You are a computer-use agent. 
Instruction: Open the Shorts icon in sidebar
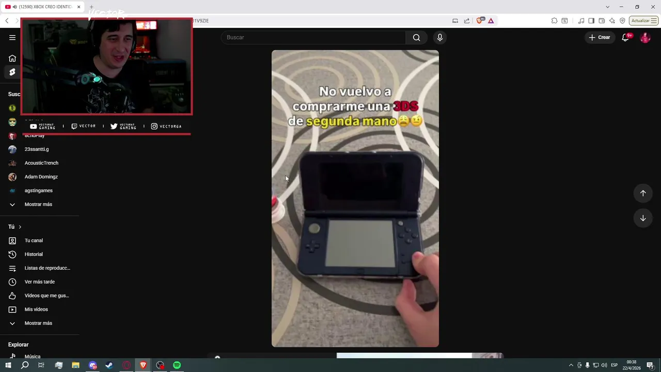tap(12, 72)
